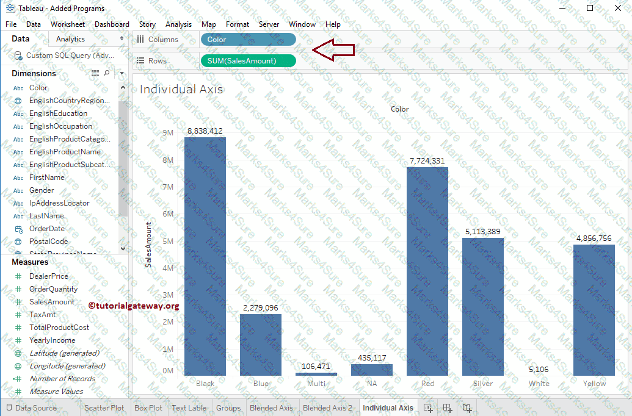Open the Analysis menu
This screenshot has width=632, height=416.
[178, 24]
